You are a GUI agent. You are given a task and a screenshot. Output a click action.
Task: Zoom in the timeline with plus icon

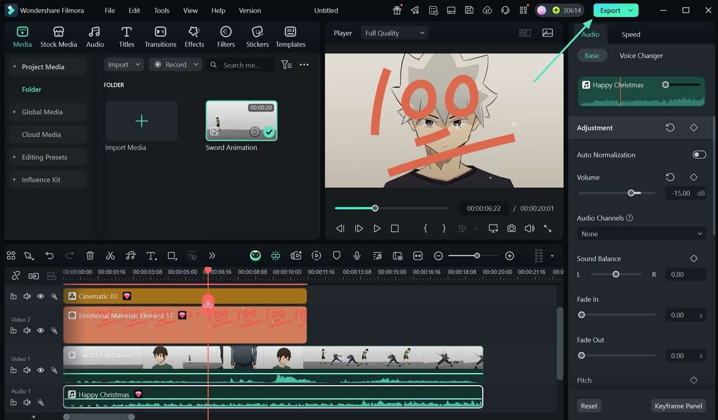click(x=510, y=256)
